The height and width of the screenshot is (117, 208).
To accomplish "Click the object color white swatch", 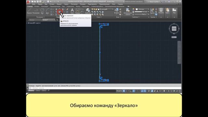I will [136, 9].
